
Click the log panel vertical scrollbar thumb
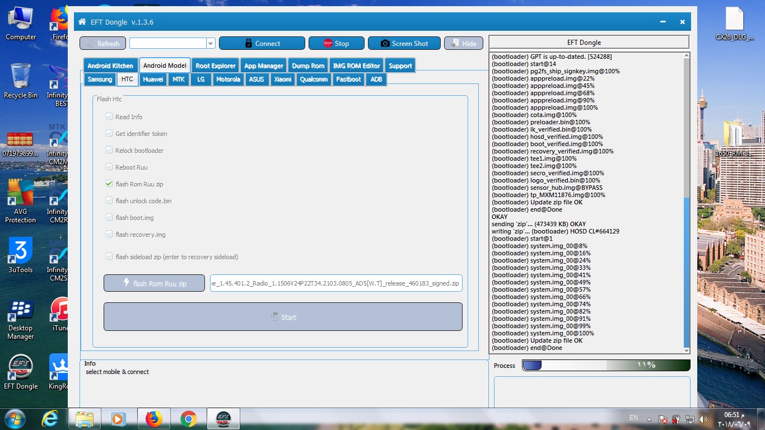687,272
